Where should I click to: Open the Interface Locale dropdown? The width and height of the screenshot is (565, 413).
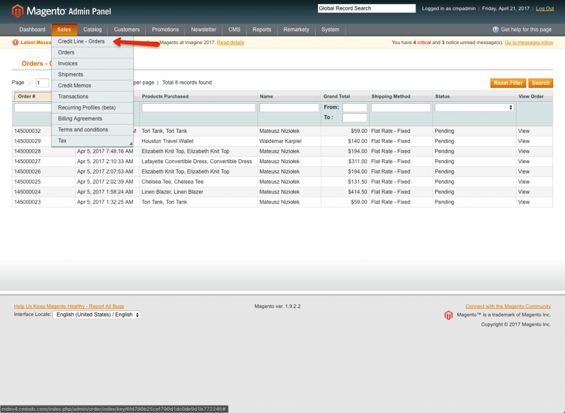point(97,315)
